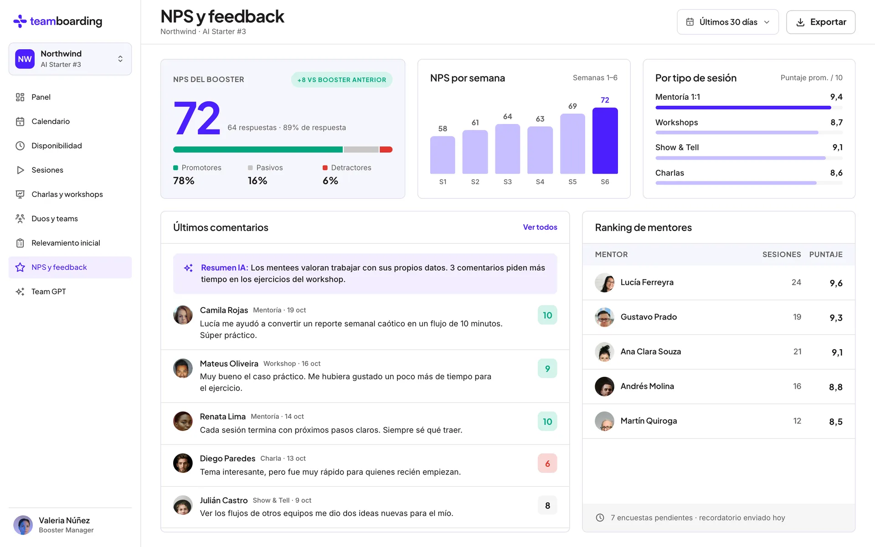
Task: Click Camila Rojas's score 10 badge
Action: coord(547,315)
